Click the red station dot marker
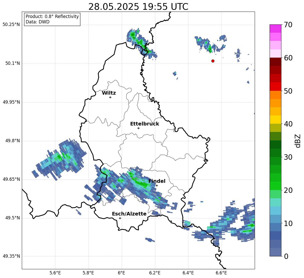Image resolution: width=304 pixels, height=278 pixels. pyautogui.click(x=213, y=61)
